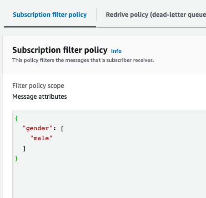Place cursor on the "male" value in JSON
The height and width of the screenshot is (198, 206).
(41, 138)
